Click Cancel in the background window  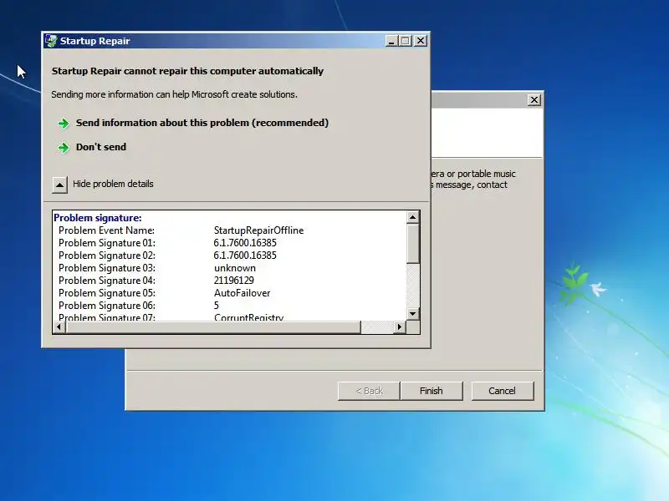pos(503,391)
